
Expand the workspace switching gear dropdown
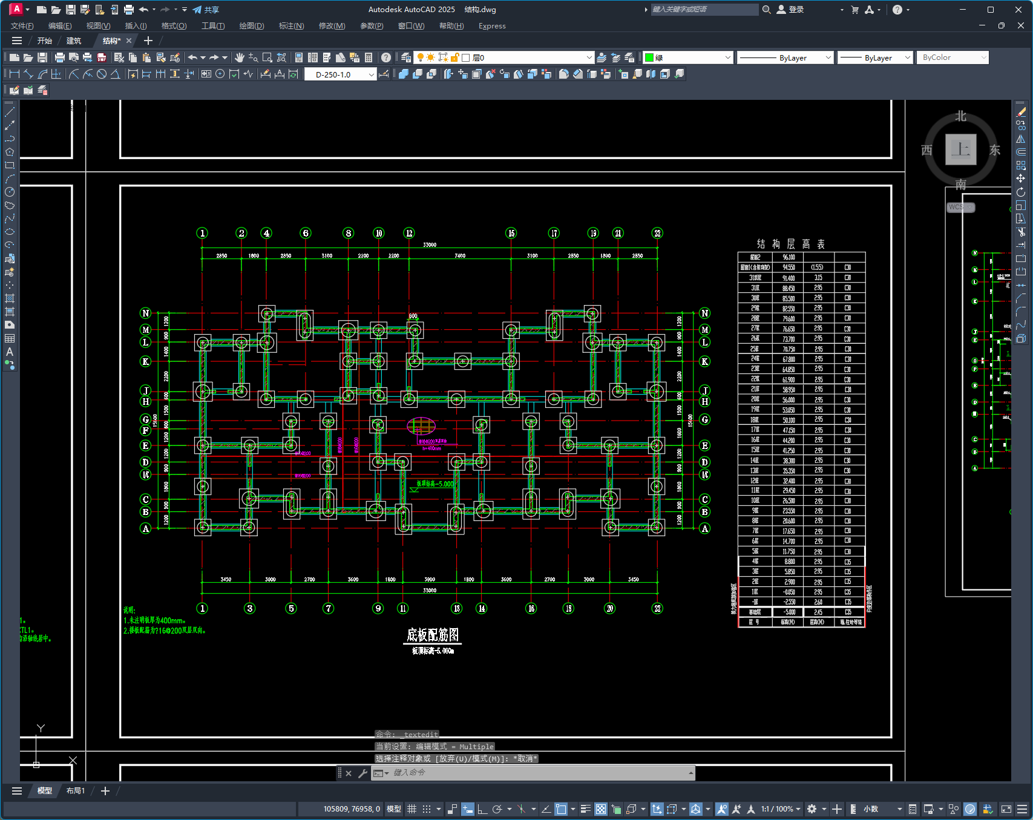pyautogui.click(x=824, y=809)
